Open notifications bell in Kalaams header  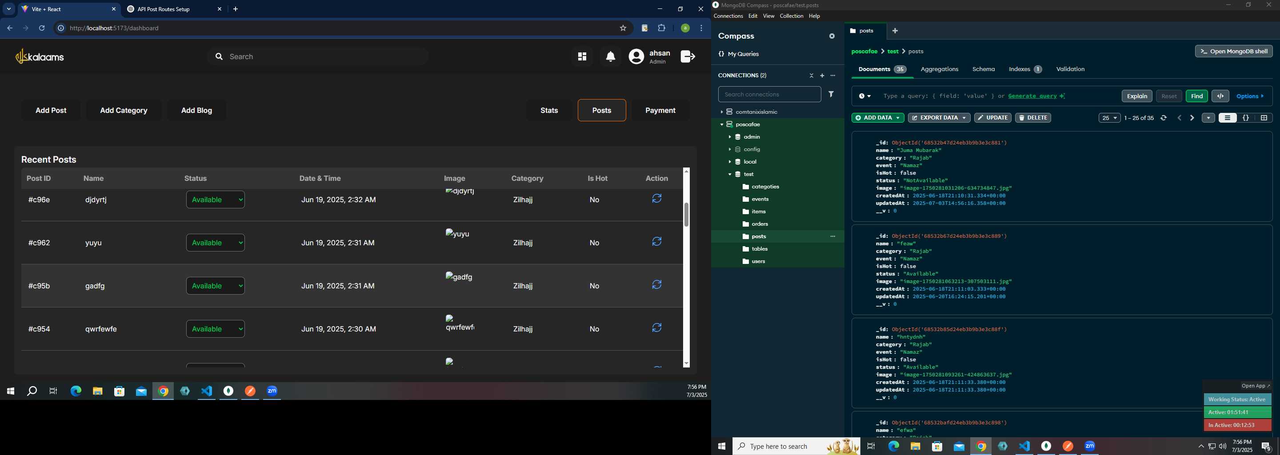coord(611,56)
